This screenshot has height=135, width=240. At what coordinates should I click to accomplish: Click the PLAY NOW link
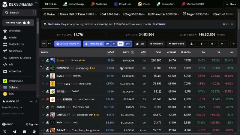pos(159,24)
